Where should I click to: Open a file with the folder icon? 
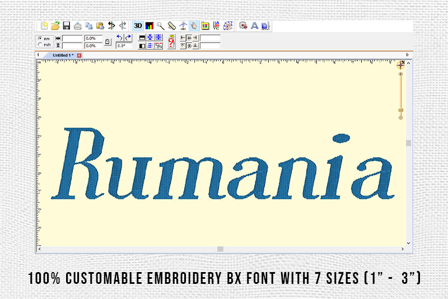point(55,26)
